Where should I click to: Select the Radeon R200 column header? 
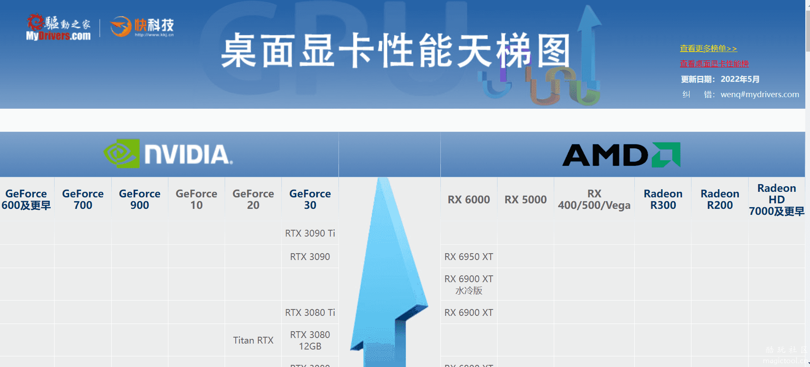[x=720, y=199]
